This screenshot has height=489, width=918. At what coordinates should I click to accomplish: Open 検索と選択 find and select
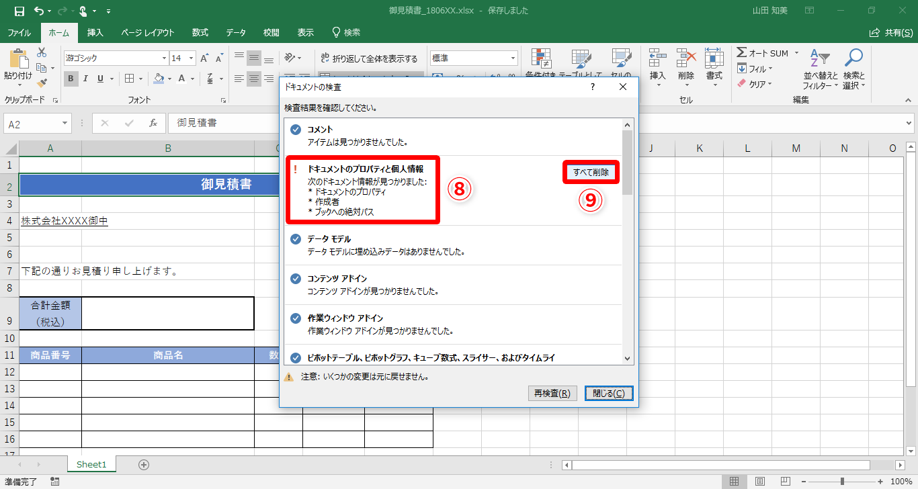[853, 69]
